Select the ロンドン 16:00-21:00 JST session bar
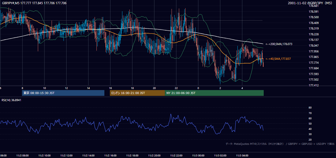The image size is (336, 158). 137,93
